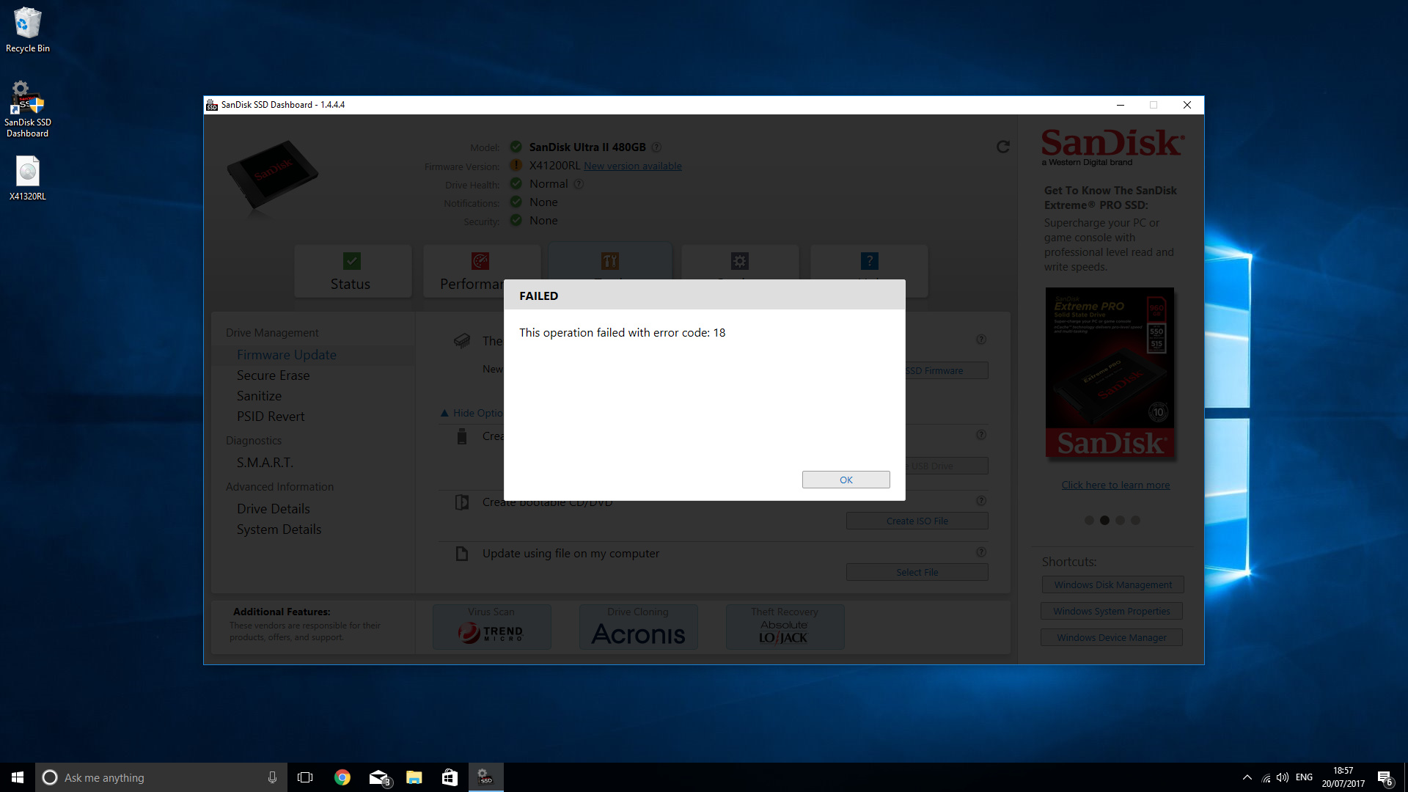Open Task View from taskbar
The width and height of the screenshot is (1408, 792).
coord(305,777)
